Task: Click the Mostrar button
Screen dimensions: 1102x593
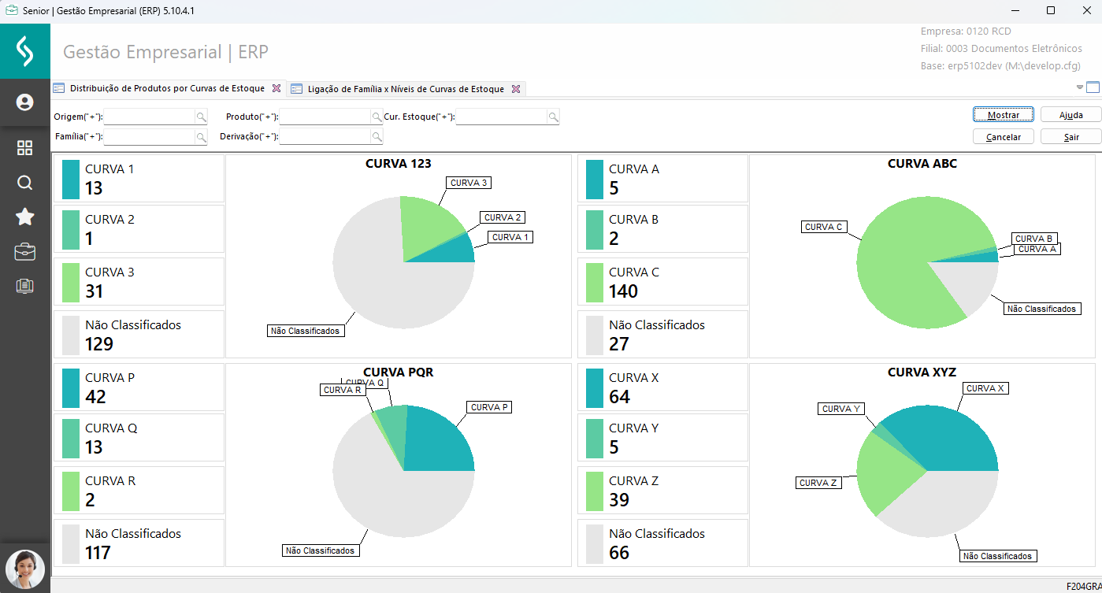Action: click(x=1004, y=115)
